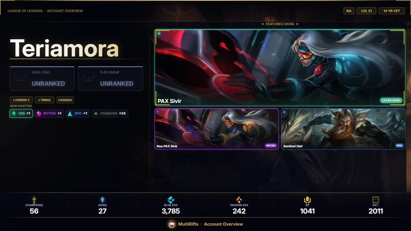Click the Champions sword icon
The width and height of the screenshot is (411, 231).
point(34,200)
